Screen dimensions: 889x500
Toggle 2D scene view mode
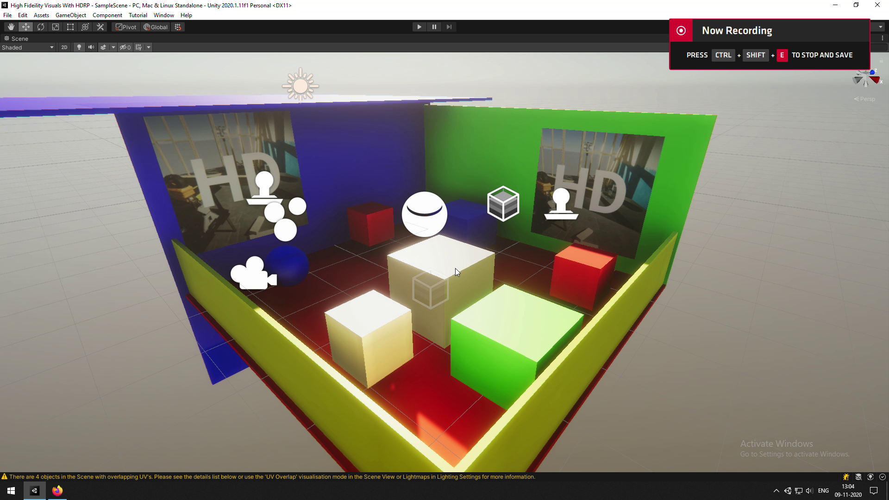click(64, 47)
